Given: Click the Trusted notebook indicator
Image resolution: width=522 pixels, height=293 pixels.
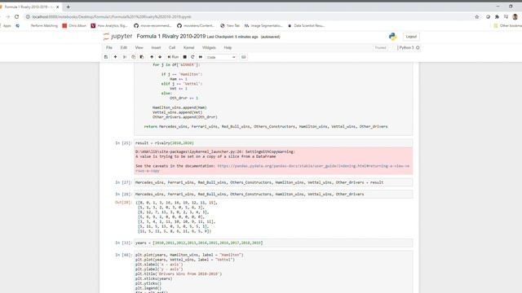Looking at the screenshot, I should point(381,48).
